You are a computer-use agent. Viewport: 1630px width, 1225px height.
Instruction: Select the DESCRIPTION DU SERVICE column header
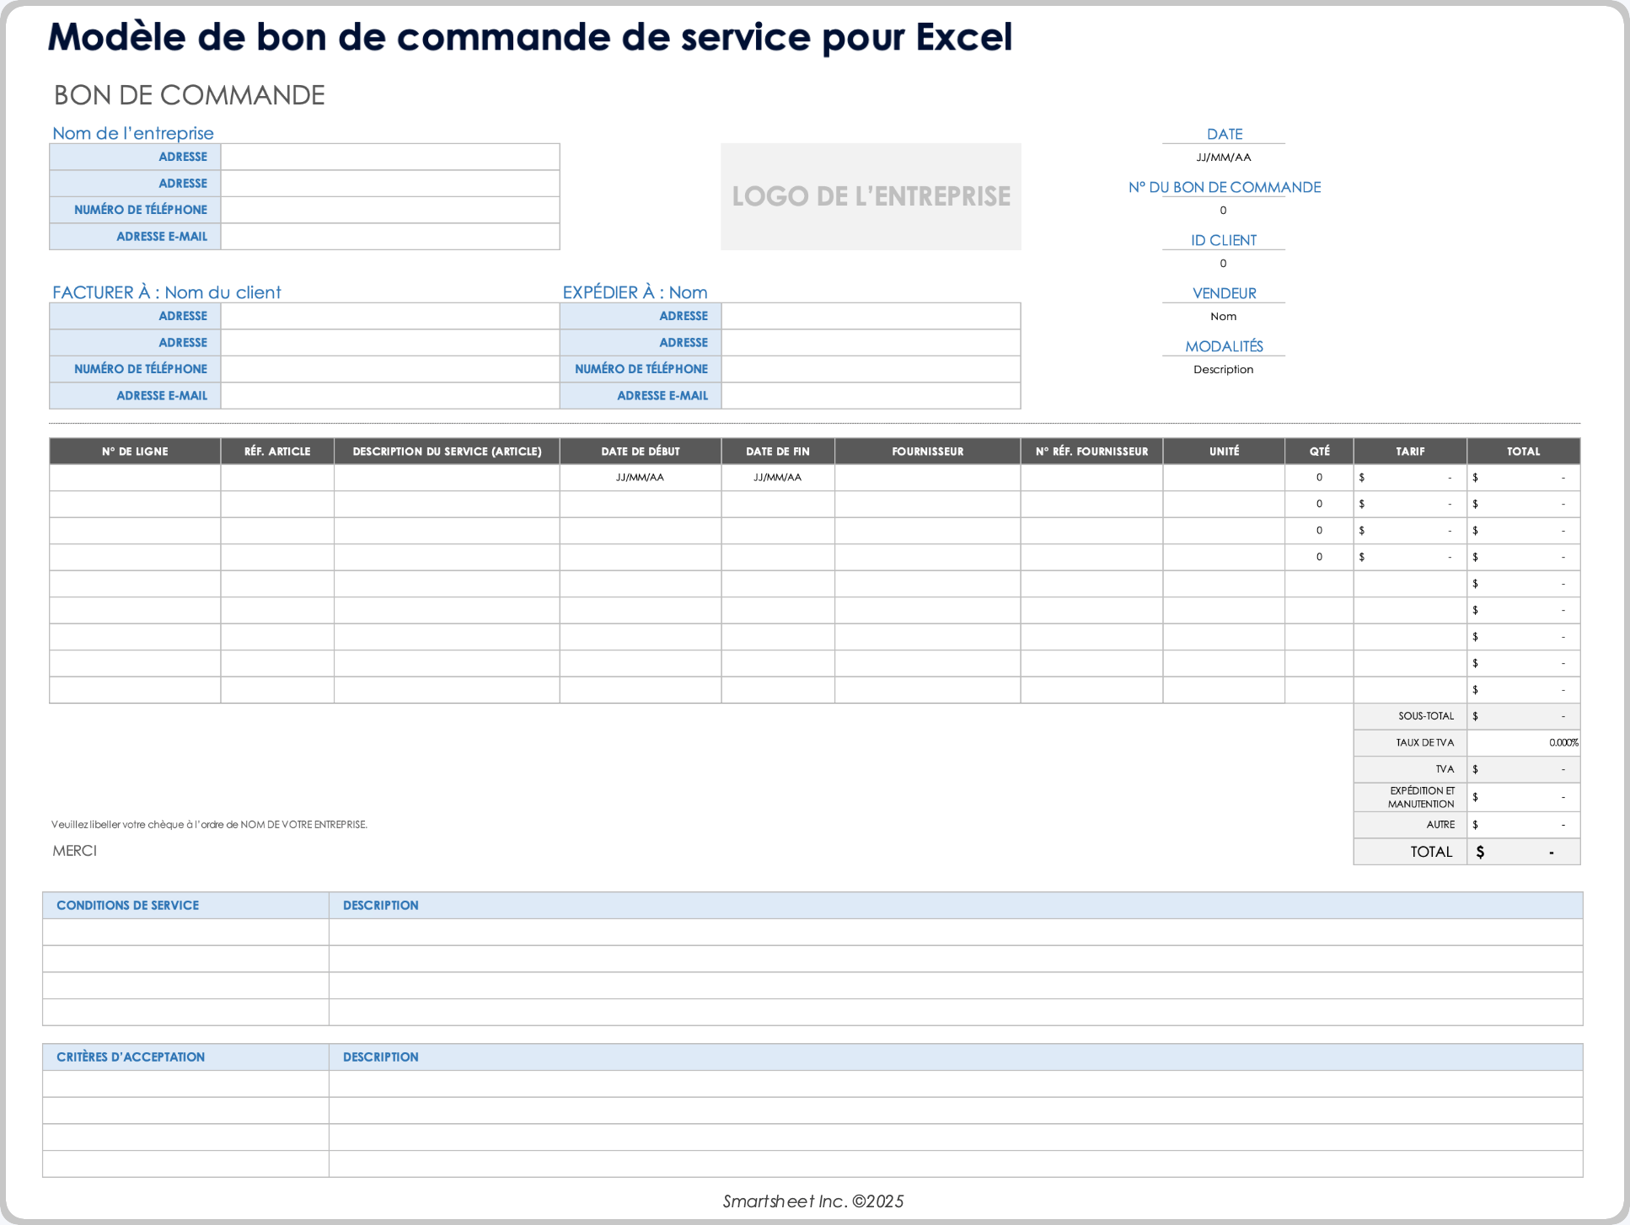pyautogui.click(x=446, y=451)
